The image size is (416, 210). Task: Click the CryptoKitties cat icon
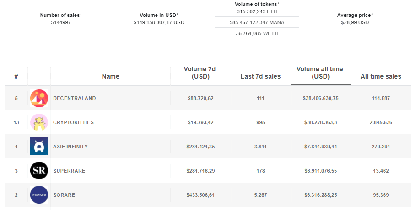(x=39, y=122)
